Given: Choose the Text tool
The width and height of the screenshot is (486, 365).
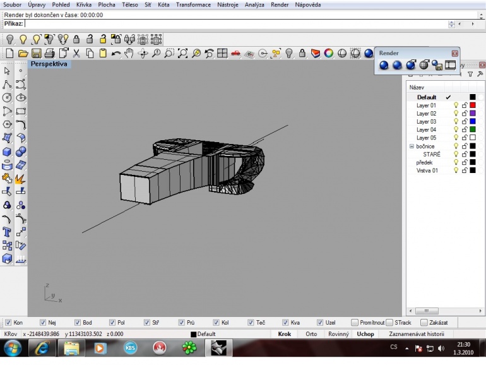Looking at the screenshot, I should click(x=7, y=232).
